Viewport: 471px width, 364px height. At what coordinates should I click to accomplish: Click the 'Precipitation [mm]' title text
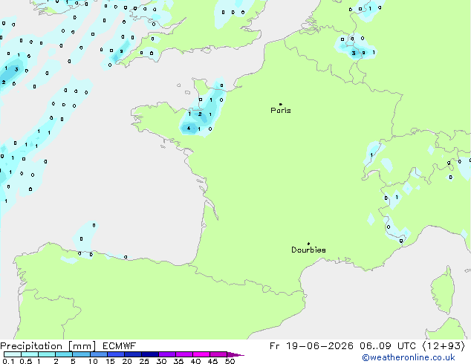48,346
